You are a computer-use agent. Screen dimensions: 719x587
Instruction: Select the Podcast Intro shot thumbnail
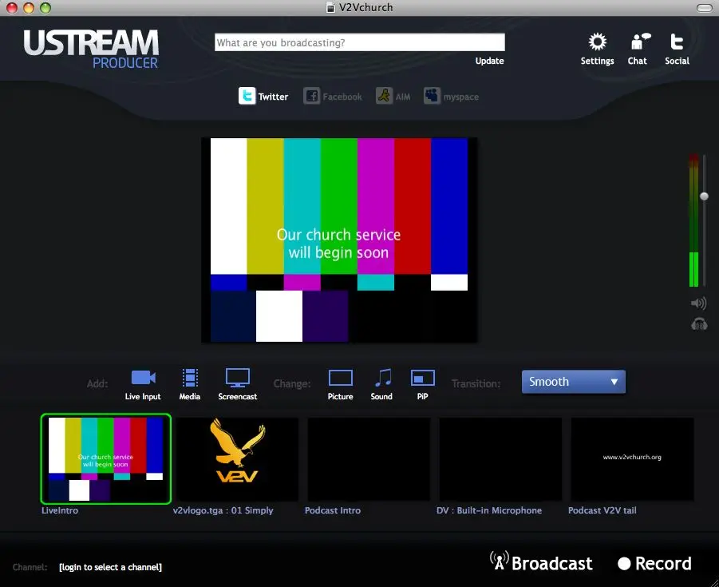click(x=369, y=459)
